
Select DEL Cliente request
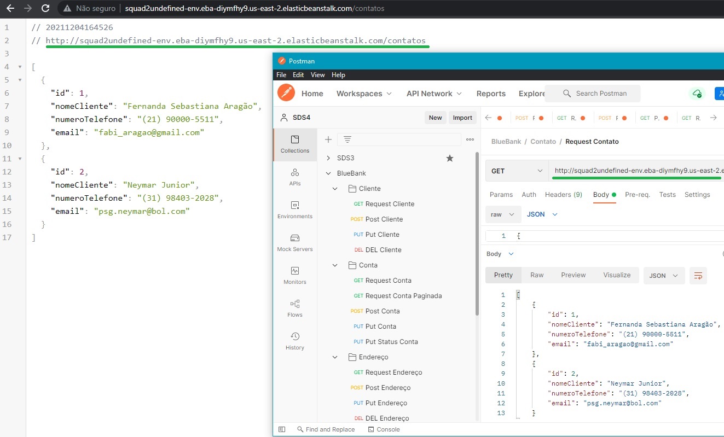[x=383, y=250]
